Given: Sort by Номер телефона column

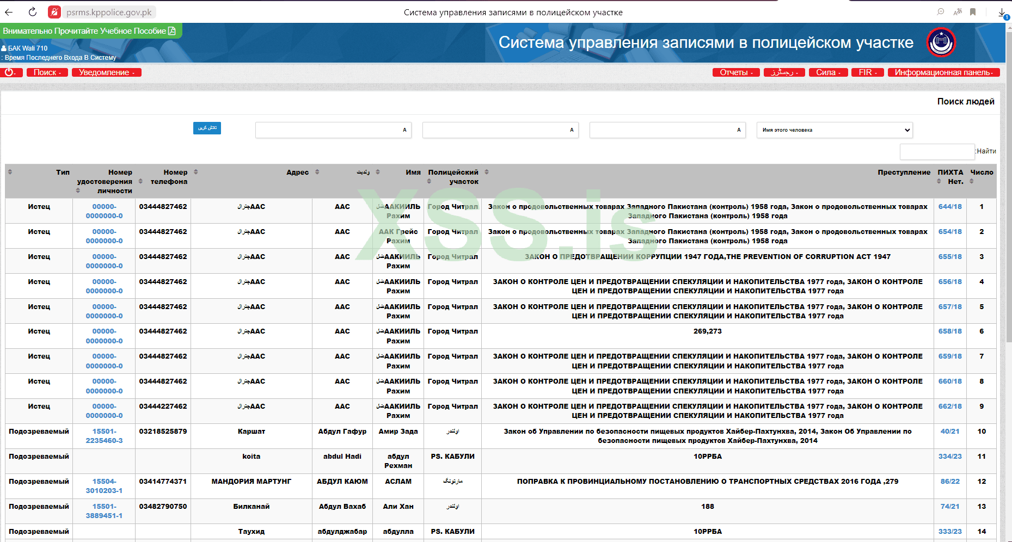Looking at the screenshot, I should click(140, 181).
